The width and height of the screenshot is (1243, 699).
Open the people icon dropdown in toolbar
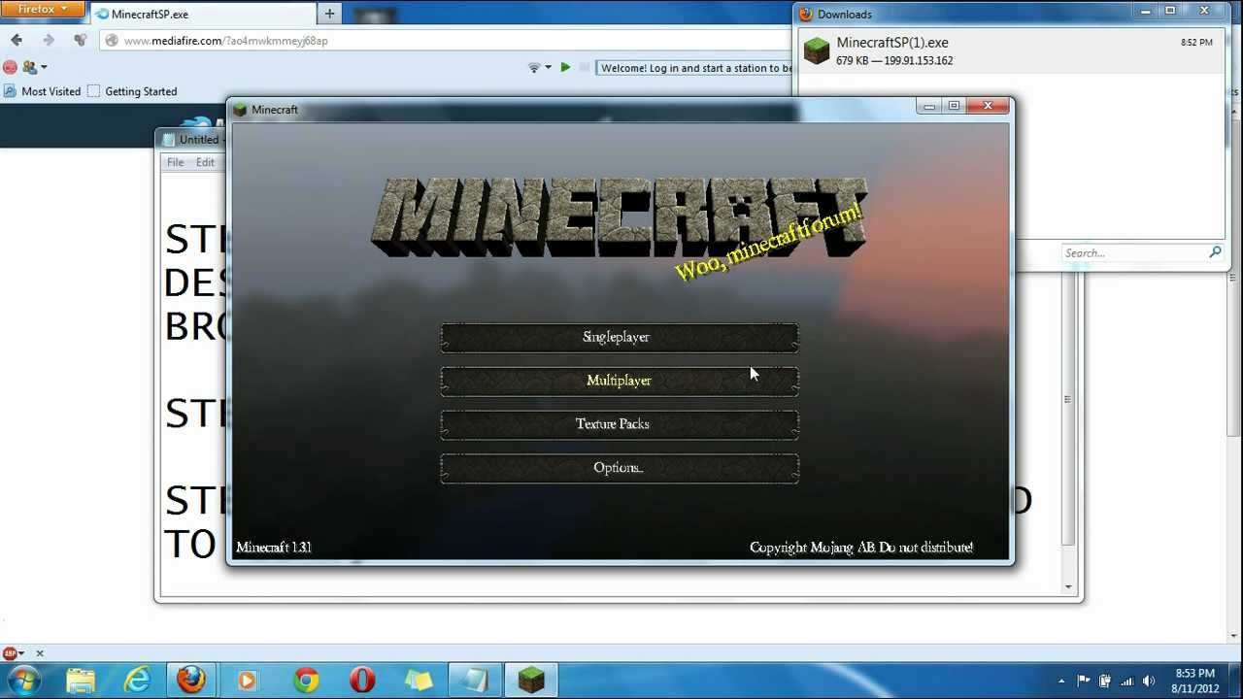(x=34, y=67)
